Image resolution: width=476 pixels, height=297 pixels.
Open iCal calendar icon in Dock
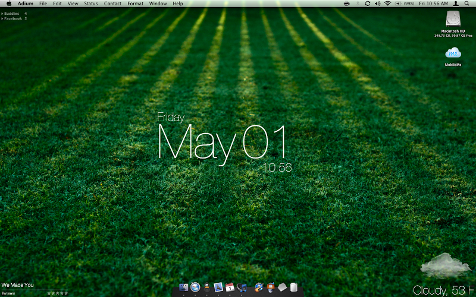click(x=230, y=287)
